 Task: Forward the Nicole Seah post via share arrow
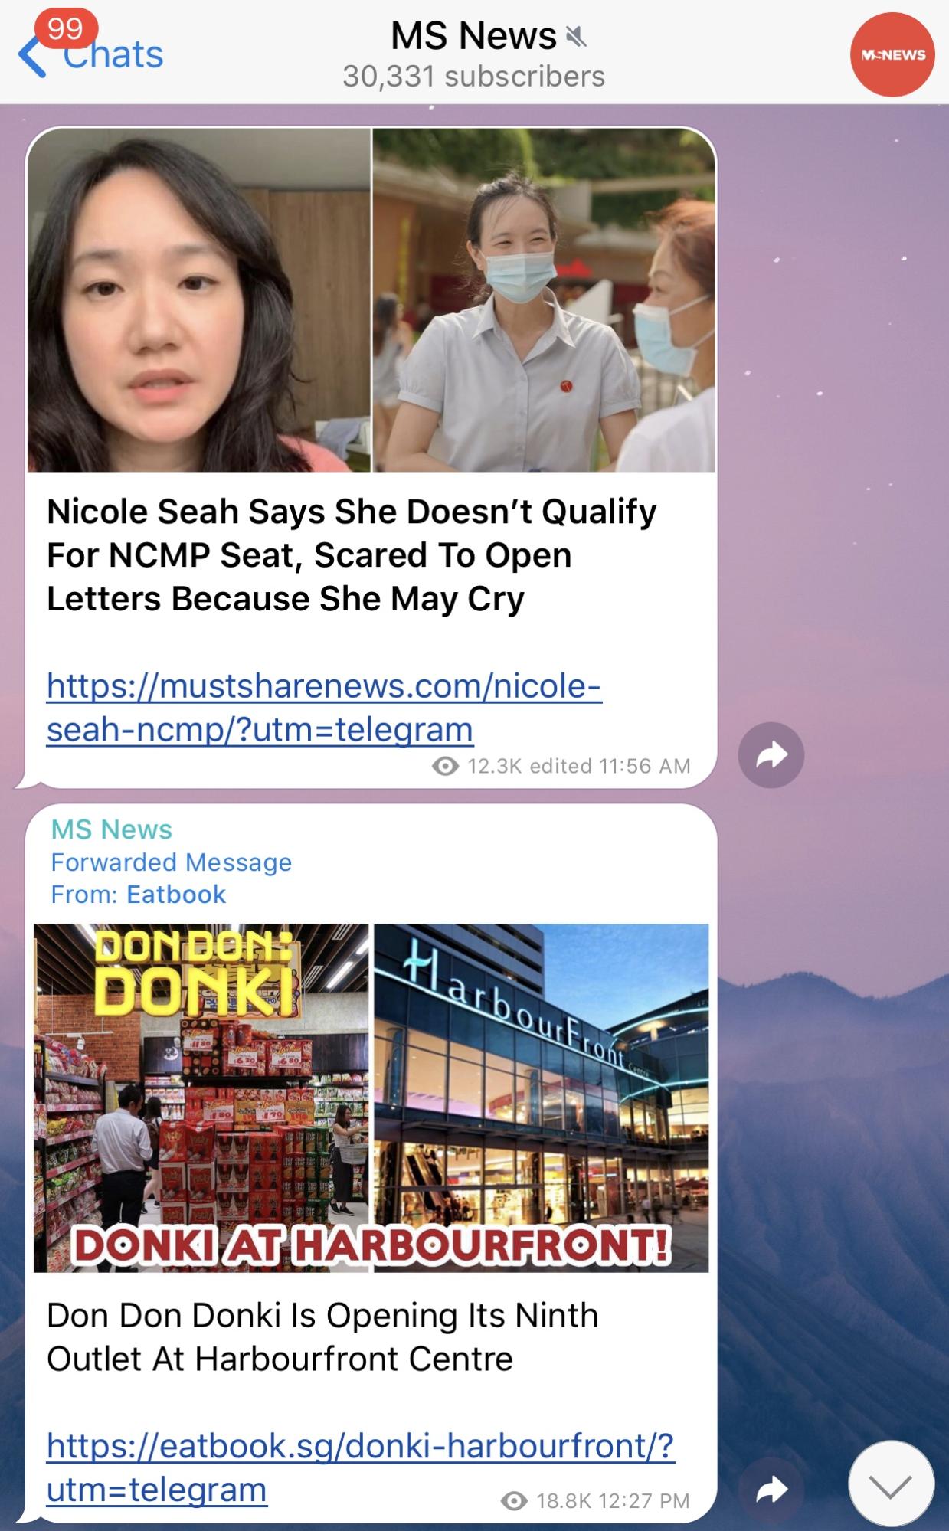point(771,755)
